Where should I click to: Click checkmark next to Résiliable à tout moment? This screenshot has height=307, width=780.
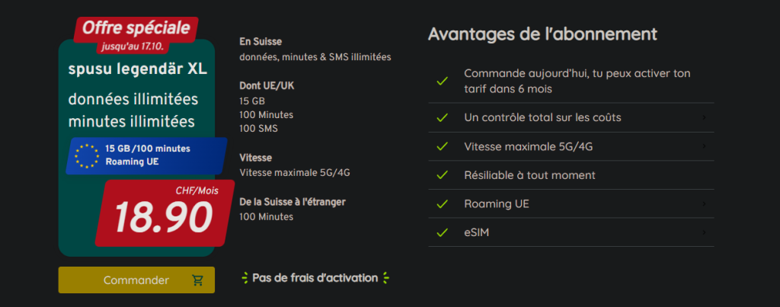pos(442,175)
